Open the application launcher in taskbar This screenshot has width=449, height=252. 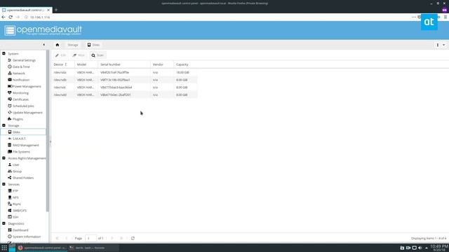4,248
